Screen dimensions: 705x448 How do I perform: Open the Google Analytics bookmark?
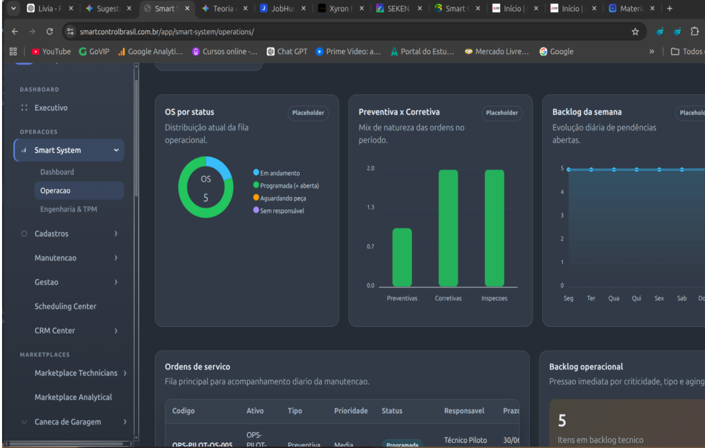tap(151, 51)
